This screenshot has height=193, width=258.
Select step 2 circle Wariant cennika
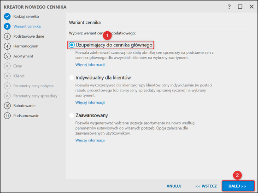pos(7,27)
